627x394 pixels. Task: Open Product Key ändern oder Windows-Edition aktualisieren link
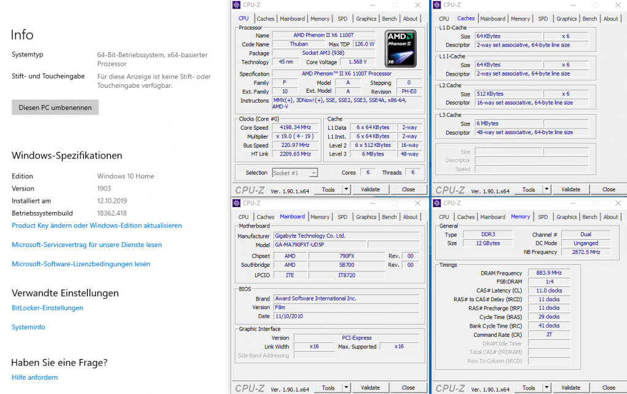click(97, 226)
